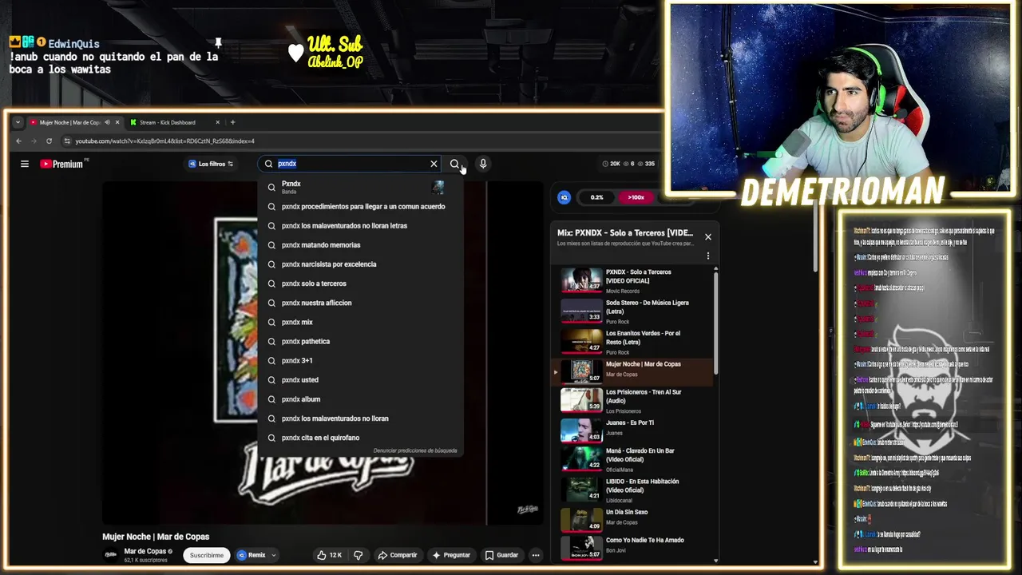
Task: Open Mar de Copas channel name link
Action: point(145,551)
